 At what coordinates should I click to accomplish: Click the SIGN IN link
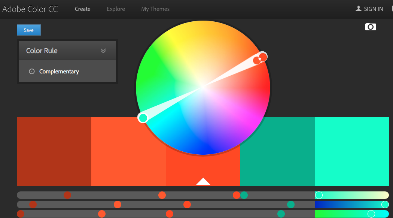click(373, 9)
